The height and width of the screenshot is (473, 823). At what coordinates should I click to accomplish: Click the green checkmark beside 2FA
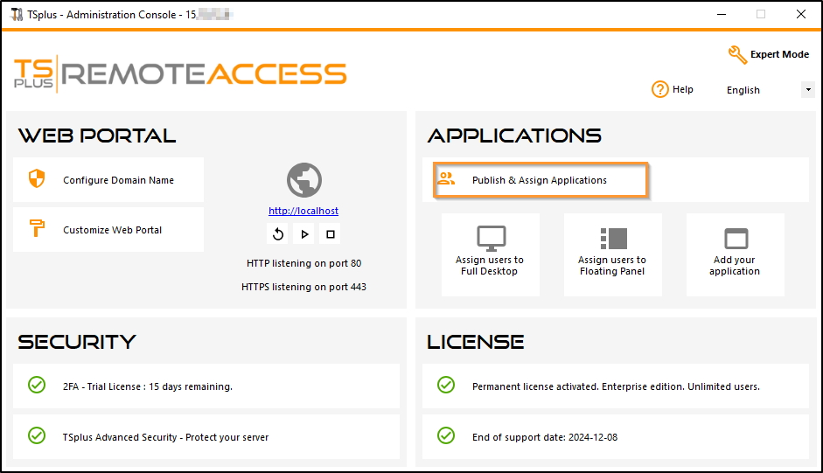(37, 386)
